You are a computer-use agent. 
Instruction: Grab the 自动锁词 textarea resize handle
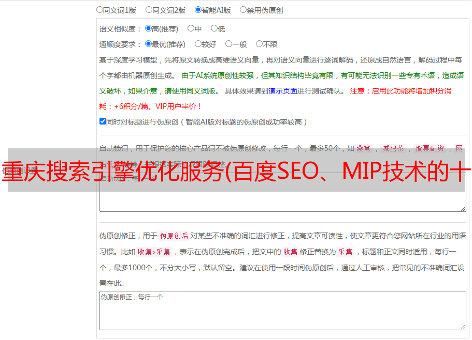(463, 209)
